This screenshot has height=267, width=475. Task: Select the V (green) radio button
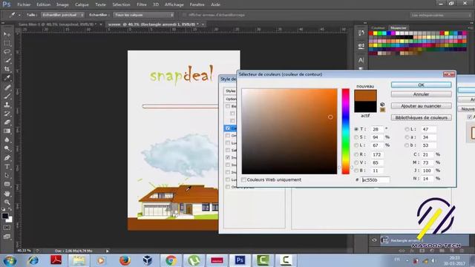pos(356,162)
